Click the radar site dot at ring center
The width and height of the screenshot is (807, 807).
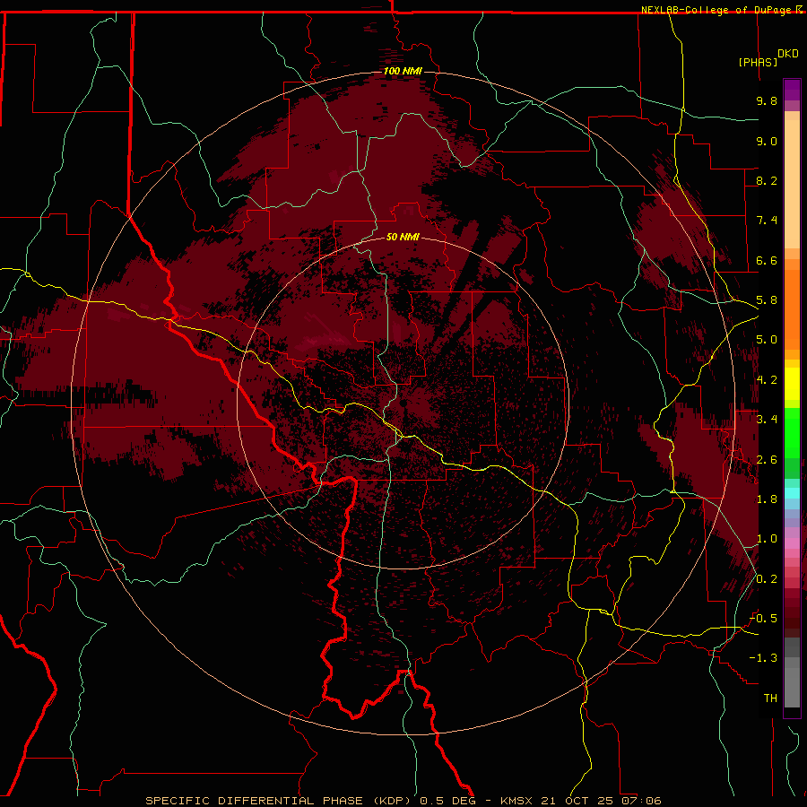click(x=404, y=403)
